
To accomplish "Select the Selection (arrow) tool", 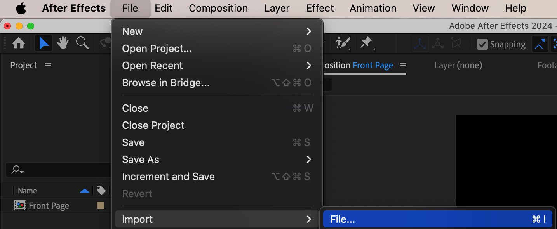I will tap(44, 43).
